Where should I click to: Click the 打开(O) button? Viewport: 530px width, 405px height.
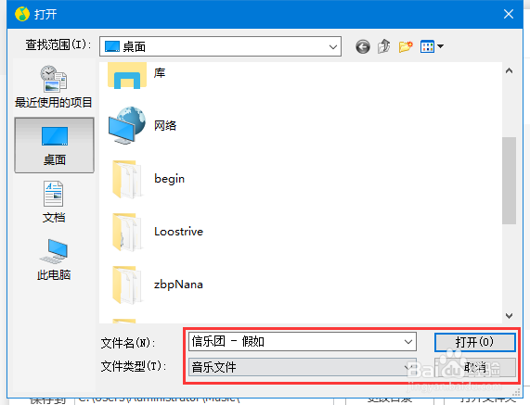[x=475, y=342]
